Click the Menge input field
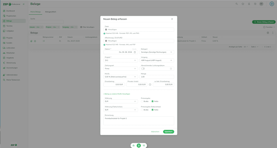277x148 pixels. [x=157, y=77]
